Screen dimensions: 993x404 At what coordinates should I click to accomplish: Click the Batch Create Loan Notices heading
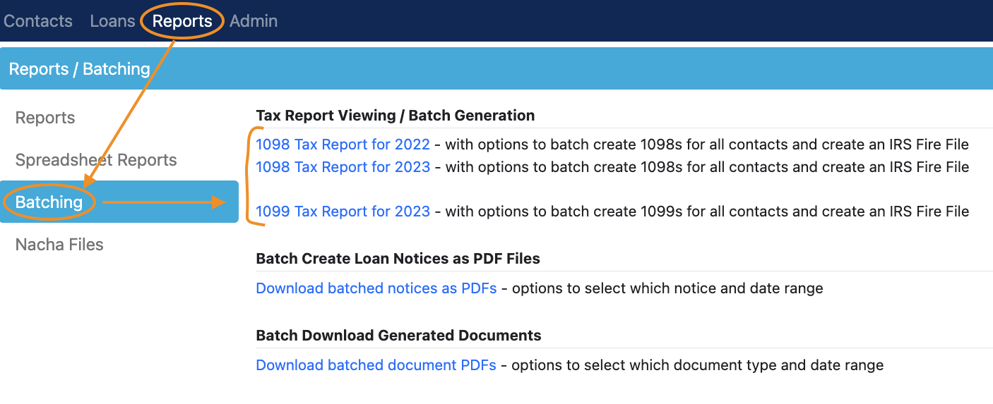point(398,259)
